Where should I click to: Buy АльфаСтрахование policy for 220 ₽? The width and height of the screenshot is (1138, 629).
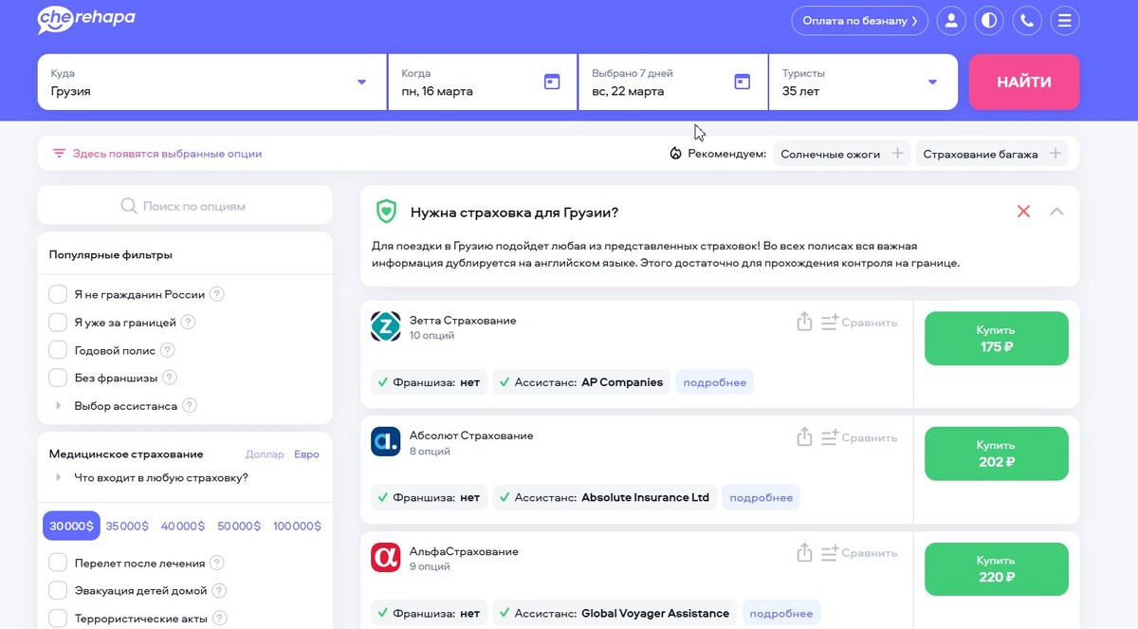tap(996, 569)
